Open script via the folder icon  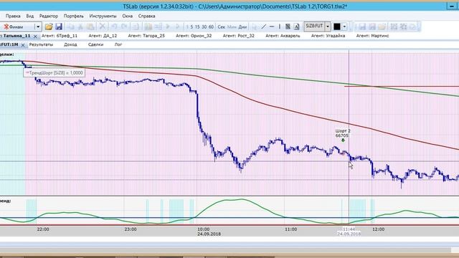pos(49,27)
